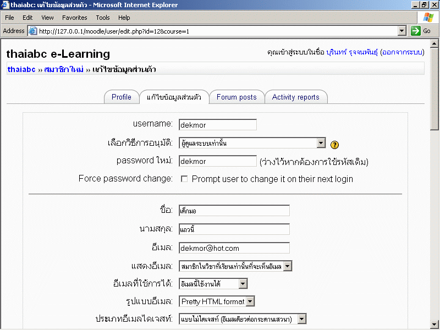Switch to the Profile tab
The image size is (440, 330).
(122, 97)
